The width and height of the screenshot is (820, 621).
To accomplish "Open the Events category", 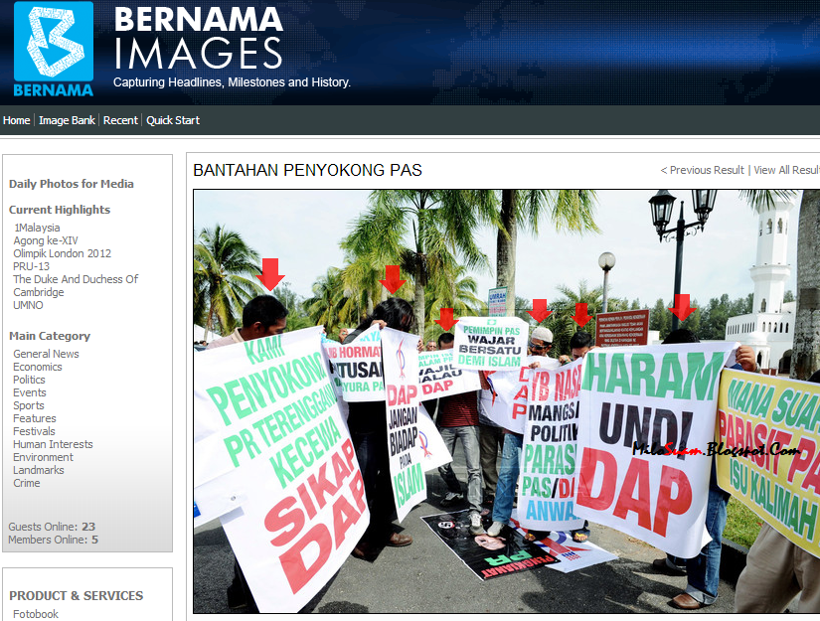I will 30,392.
